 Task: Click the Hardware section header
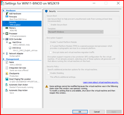[x=11, y=11]
